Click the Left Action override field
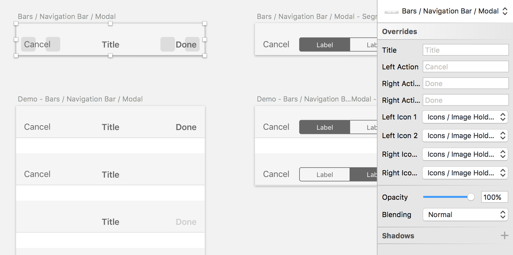The width and height of the screenshot is (513, 255). (x=465, y=66)
